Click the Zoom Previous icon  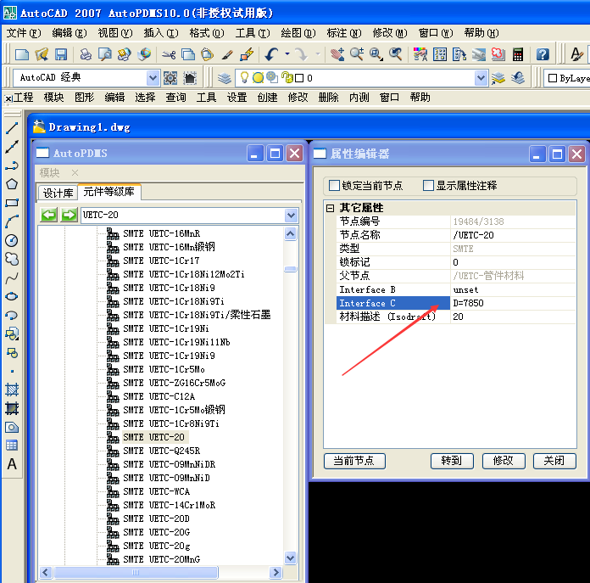tap(396, 54)
